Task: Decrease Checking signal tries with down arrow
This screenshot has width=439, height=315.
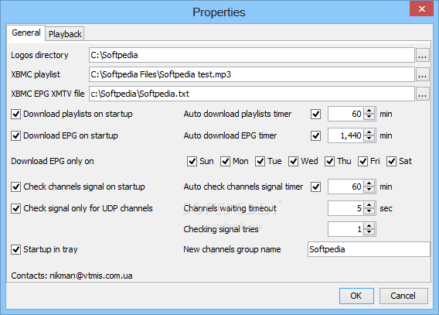Action: tap(369, 232)
